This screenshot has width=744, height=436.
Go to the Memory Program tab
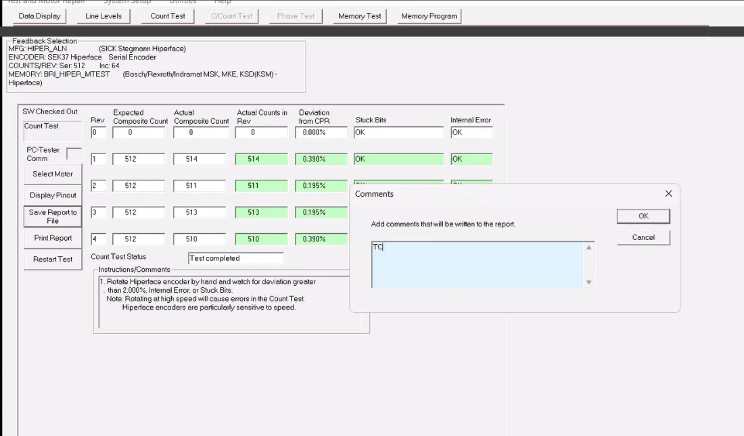pyautogui.click(x=429, y=16)
